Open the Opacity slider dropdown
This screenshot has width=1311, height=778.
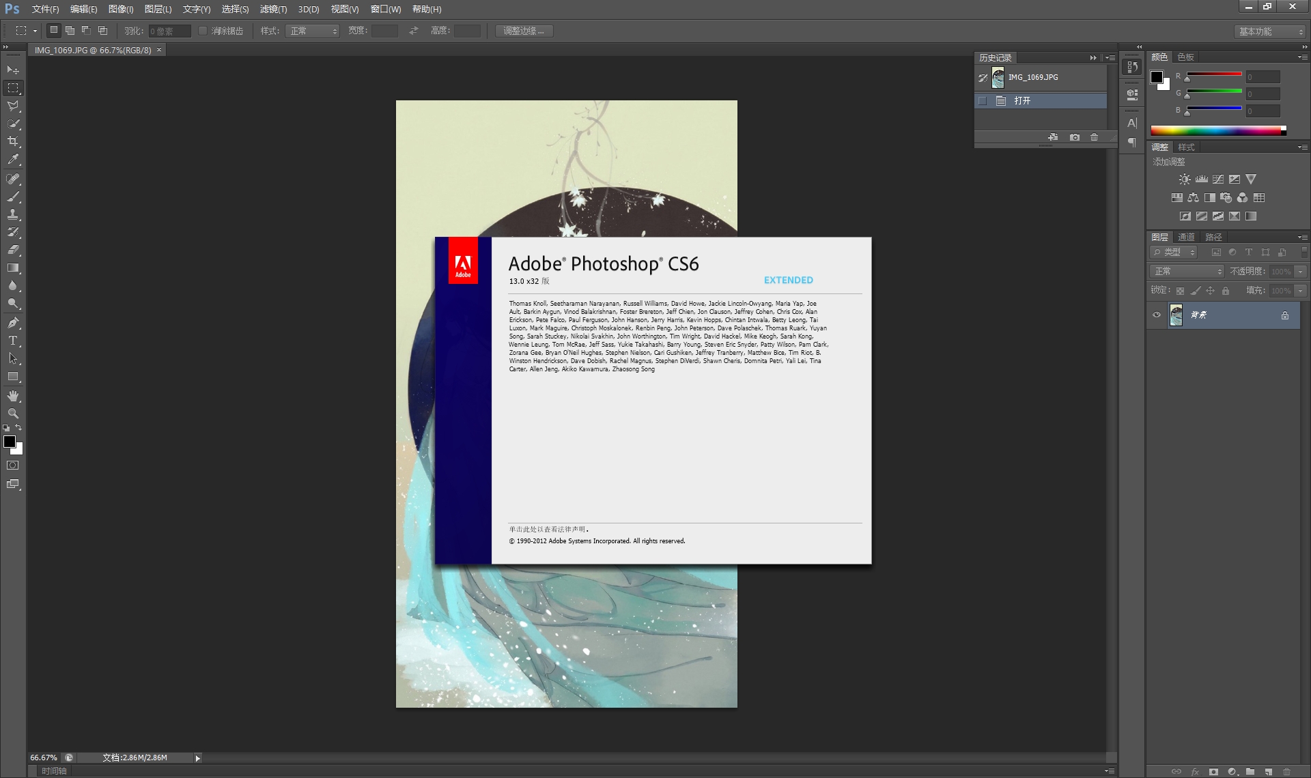pos(1301,272)
